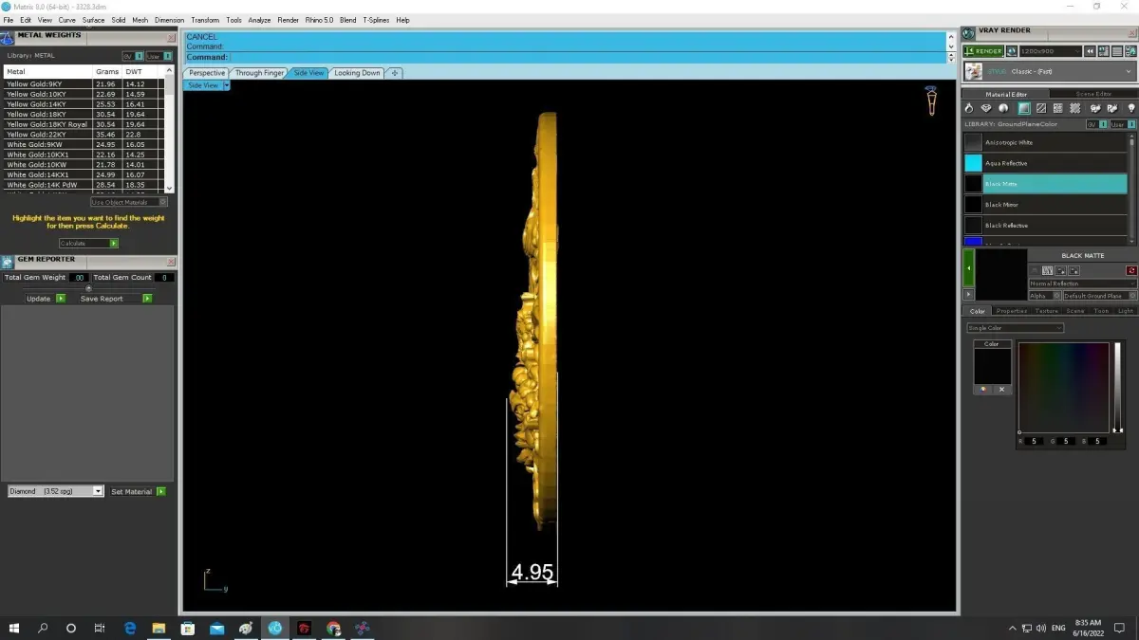Switch to Perspective viewport tab

pos(207,73)
